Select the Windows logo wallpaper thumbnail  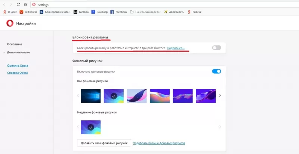pyautogui.click(x=90, y=96)
